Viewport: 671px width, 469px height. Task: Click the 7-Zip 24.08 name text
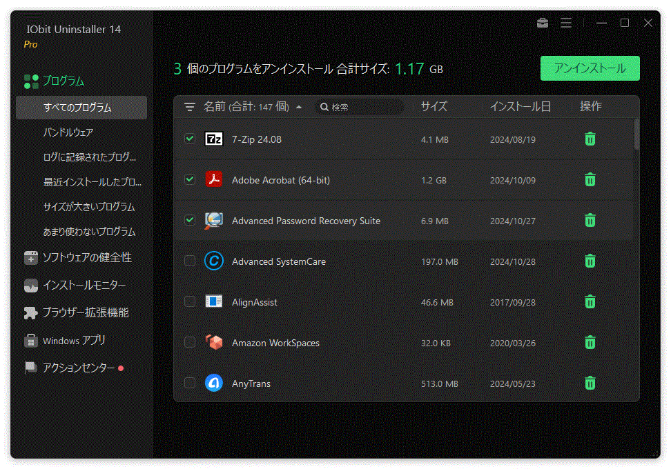click(x=257, y=139)
